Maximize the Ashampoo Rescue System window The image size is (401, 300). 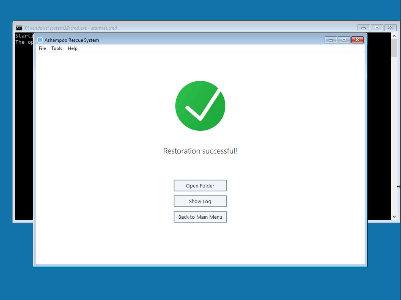pos(344,40)
